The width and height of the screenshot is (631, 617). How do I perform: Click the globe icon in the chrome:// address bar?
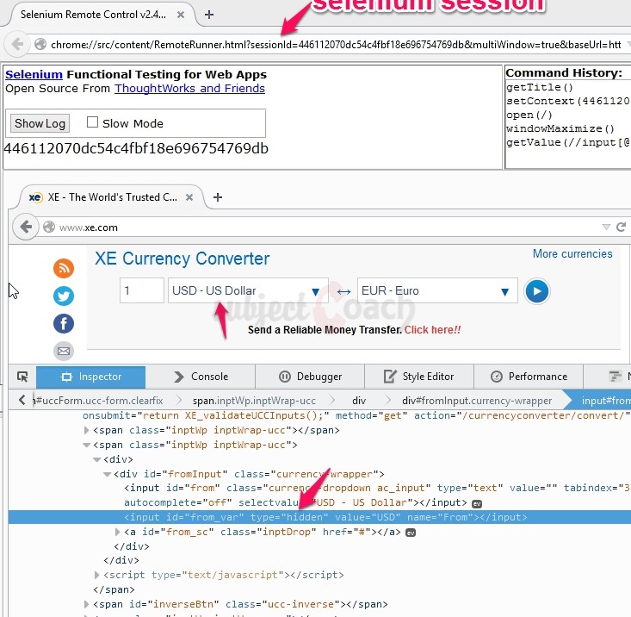(40, 44)
